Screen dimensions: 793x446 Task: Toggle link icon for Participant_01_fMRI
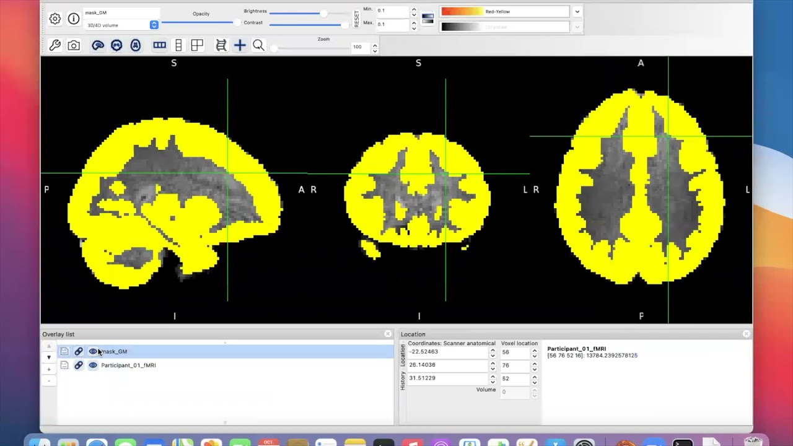pyautogui.click(x=79, y=365)
